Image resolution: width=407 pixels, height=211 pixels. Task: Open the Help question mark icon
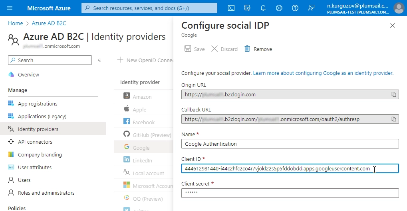click(x=295, y=8)
